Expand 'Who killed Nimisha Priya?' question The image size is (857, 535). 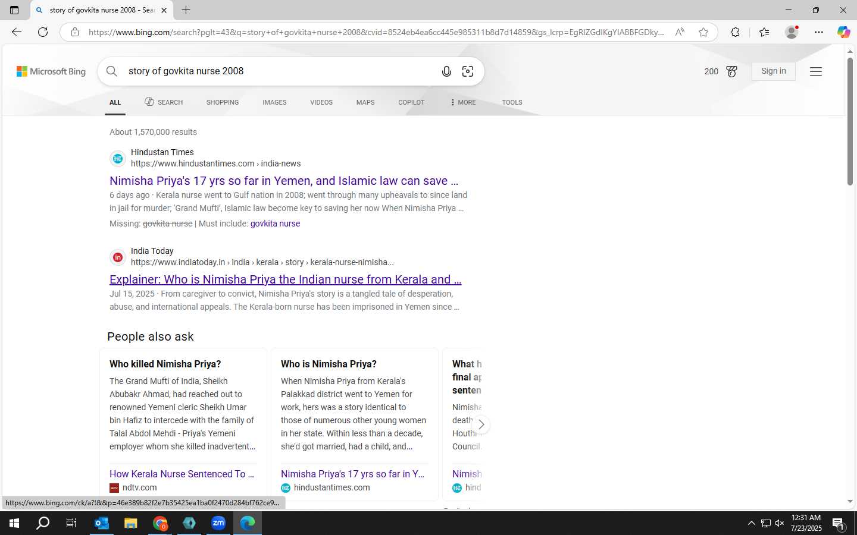pos(165,364)
